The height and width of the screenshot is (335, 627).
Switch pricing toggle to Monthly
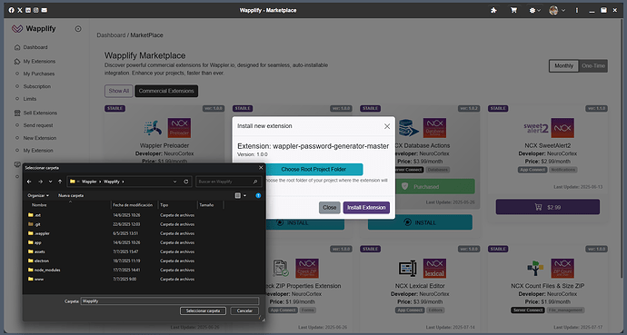[x=563, y=66]
